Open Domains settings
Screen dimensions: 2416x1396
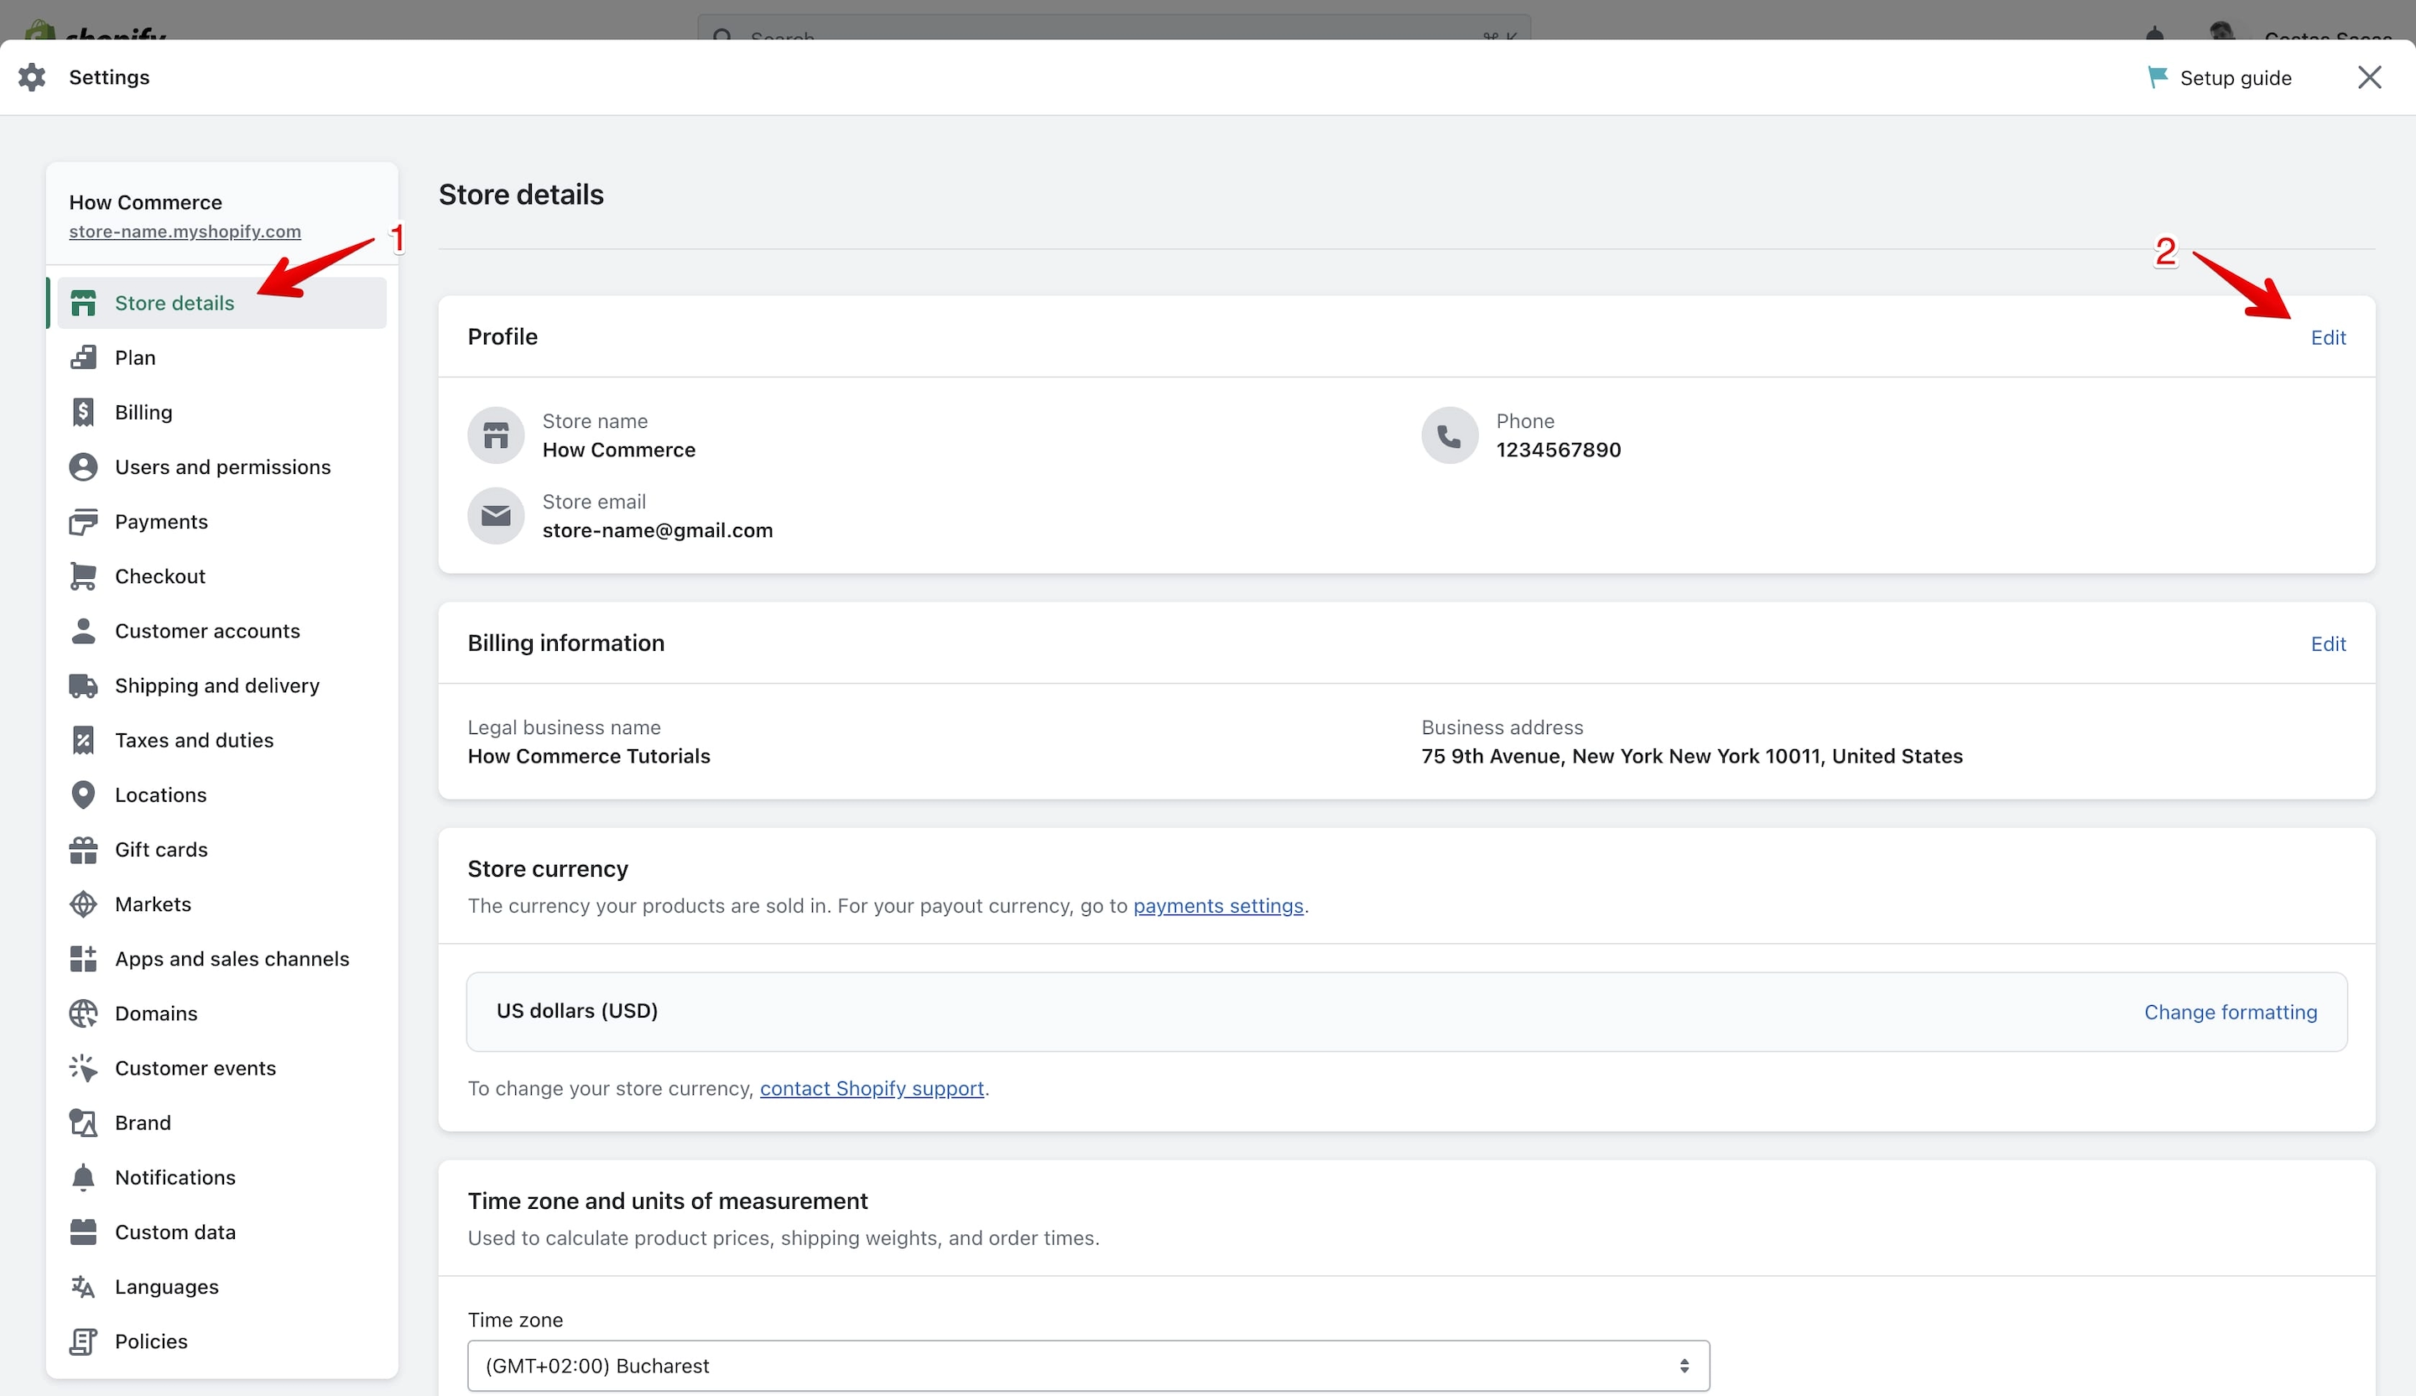pos(221,1013)
